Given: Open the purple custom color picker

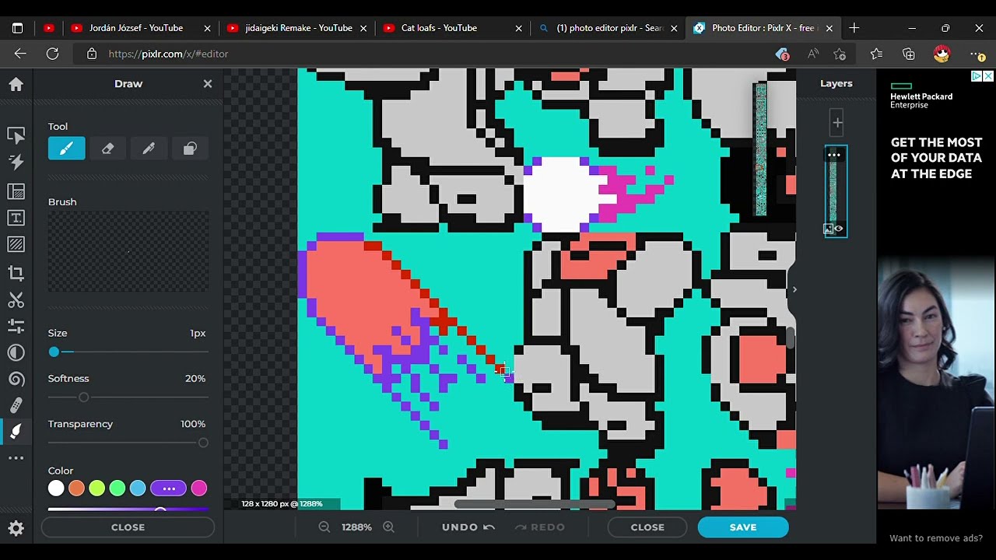Looking at the screenshot, I should point(168,488).
